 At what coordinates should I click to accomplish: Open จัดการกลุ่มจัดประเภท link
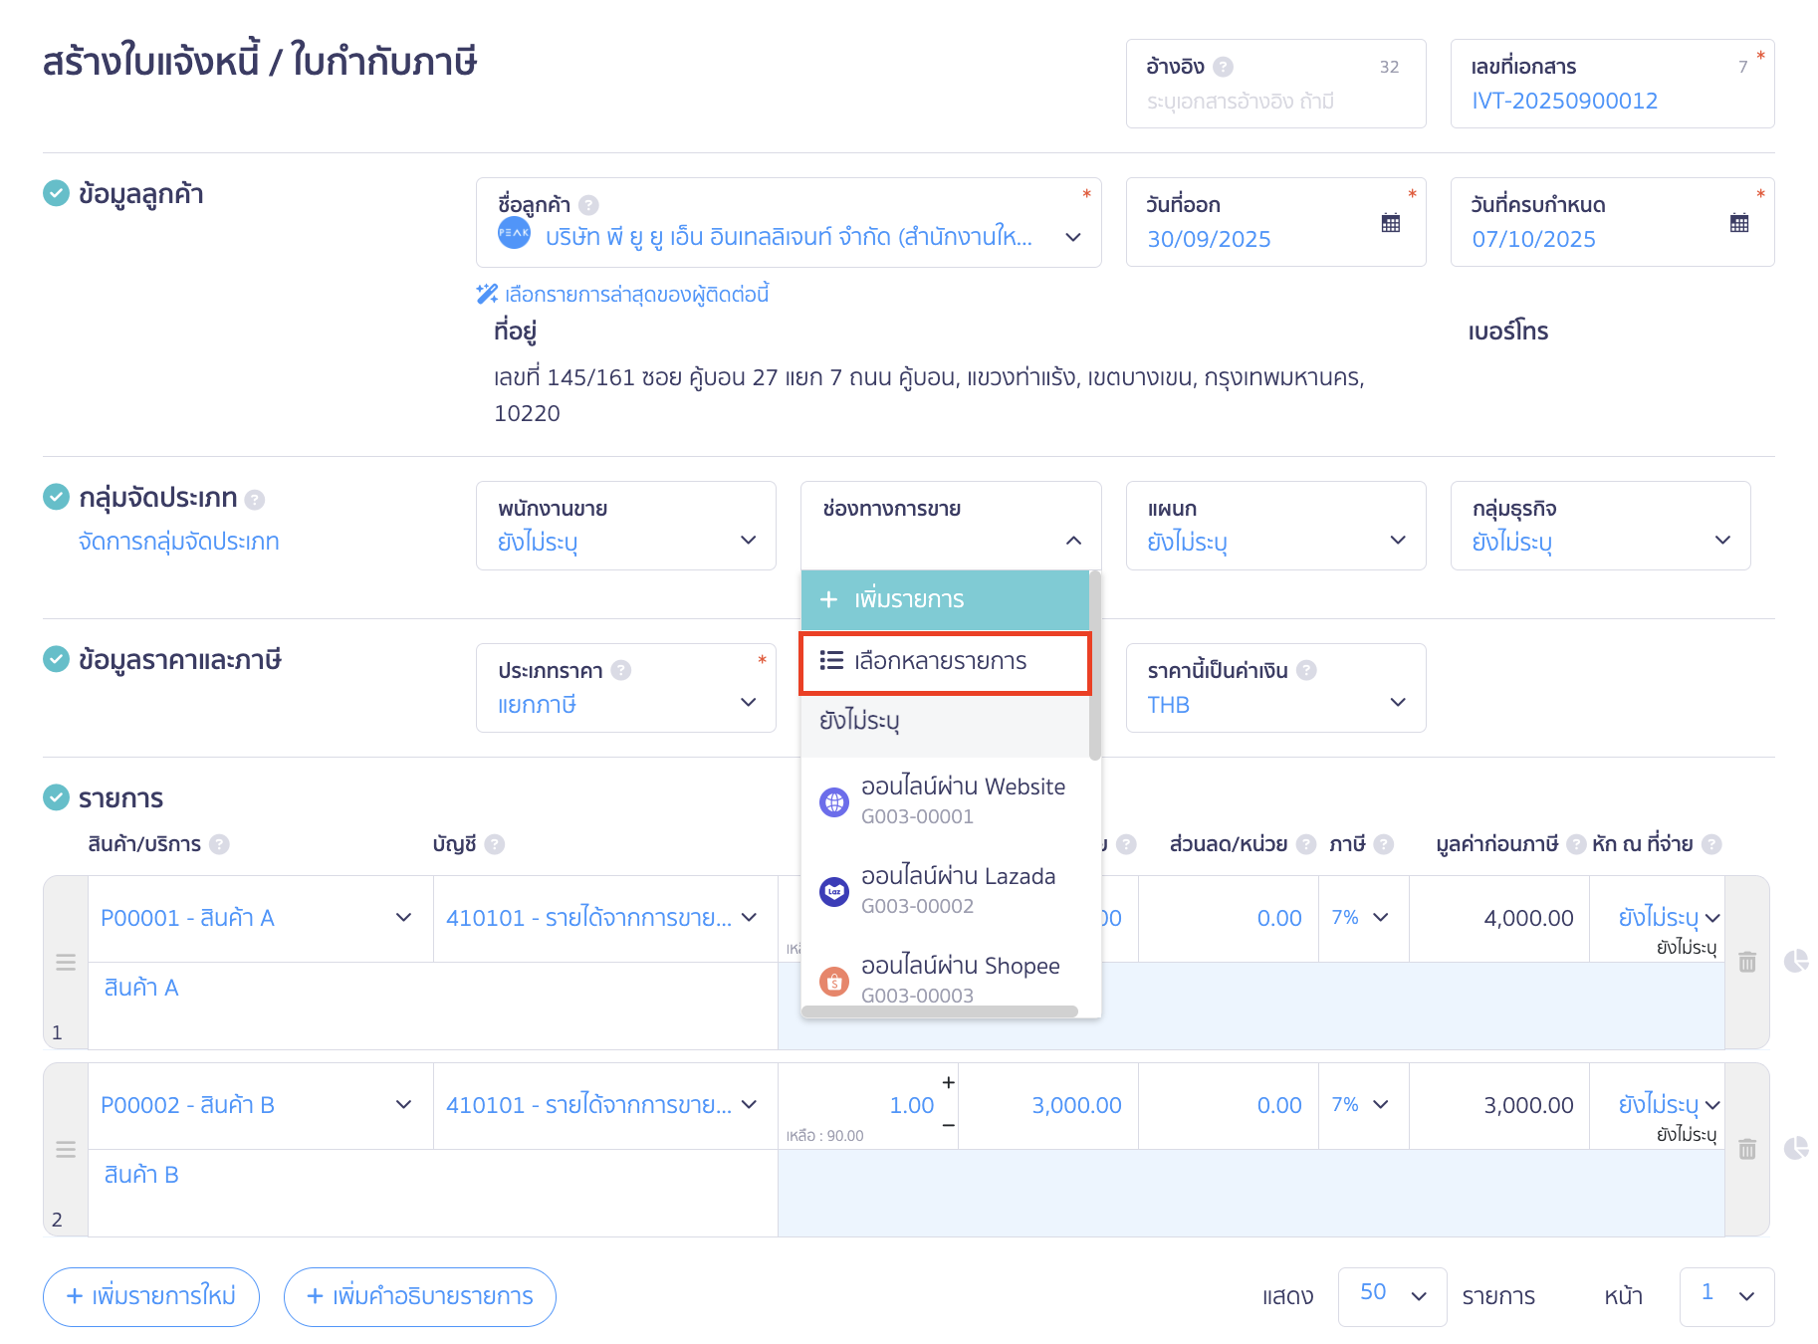pos(179,541)
